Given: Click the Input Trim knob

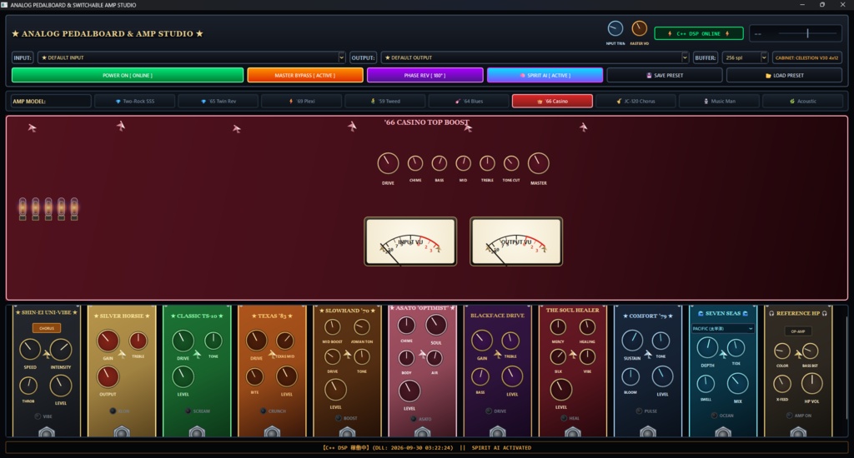Looking at the screenshot, I should [x=615, y=29].
